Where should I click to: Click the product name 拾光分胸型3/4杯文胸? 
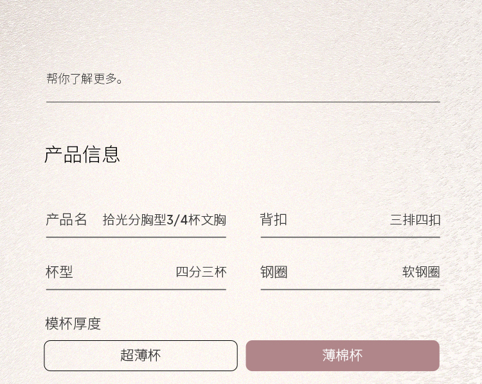pos(165,220)
